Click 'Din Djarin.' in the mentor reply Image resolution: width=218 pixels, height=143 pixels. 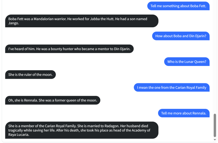122,49
